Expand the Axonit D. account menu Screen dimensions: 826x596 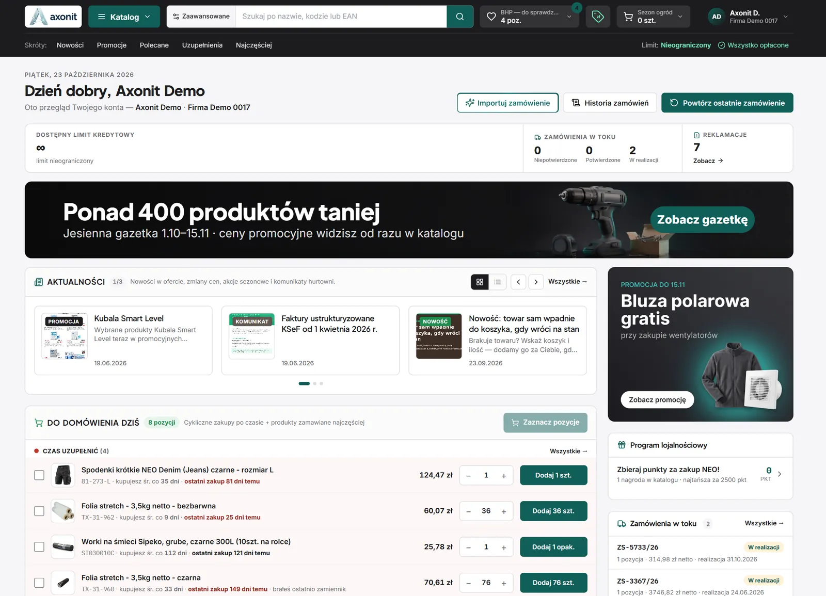(x=749, y=17)
